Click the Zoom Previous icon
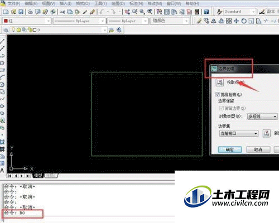Image resolution: width=279 pixels, height=223 pixels. tap(150, 12)
